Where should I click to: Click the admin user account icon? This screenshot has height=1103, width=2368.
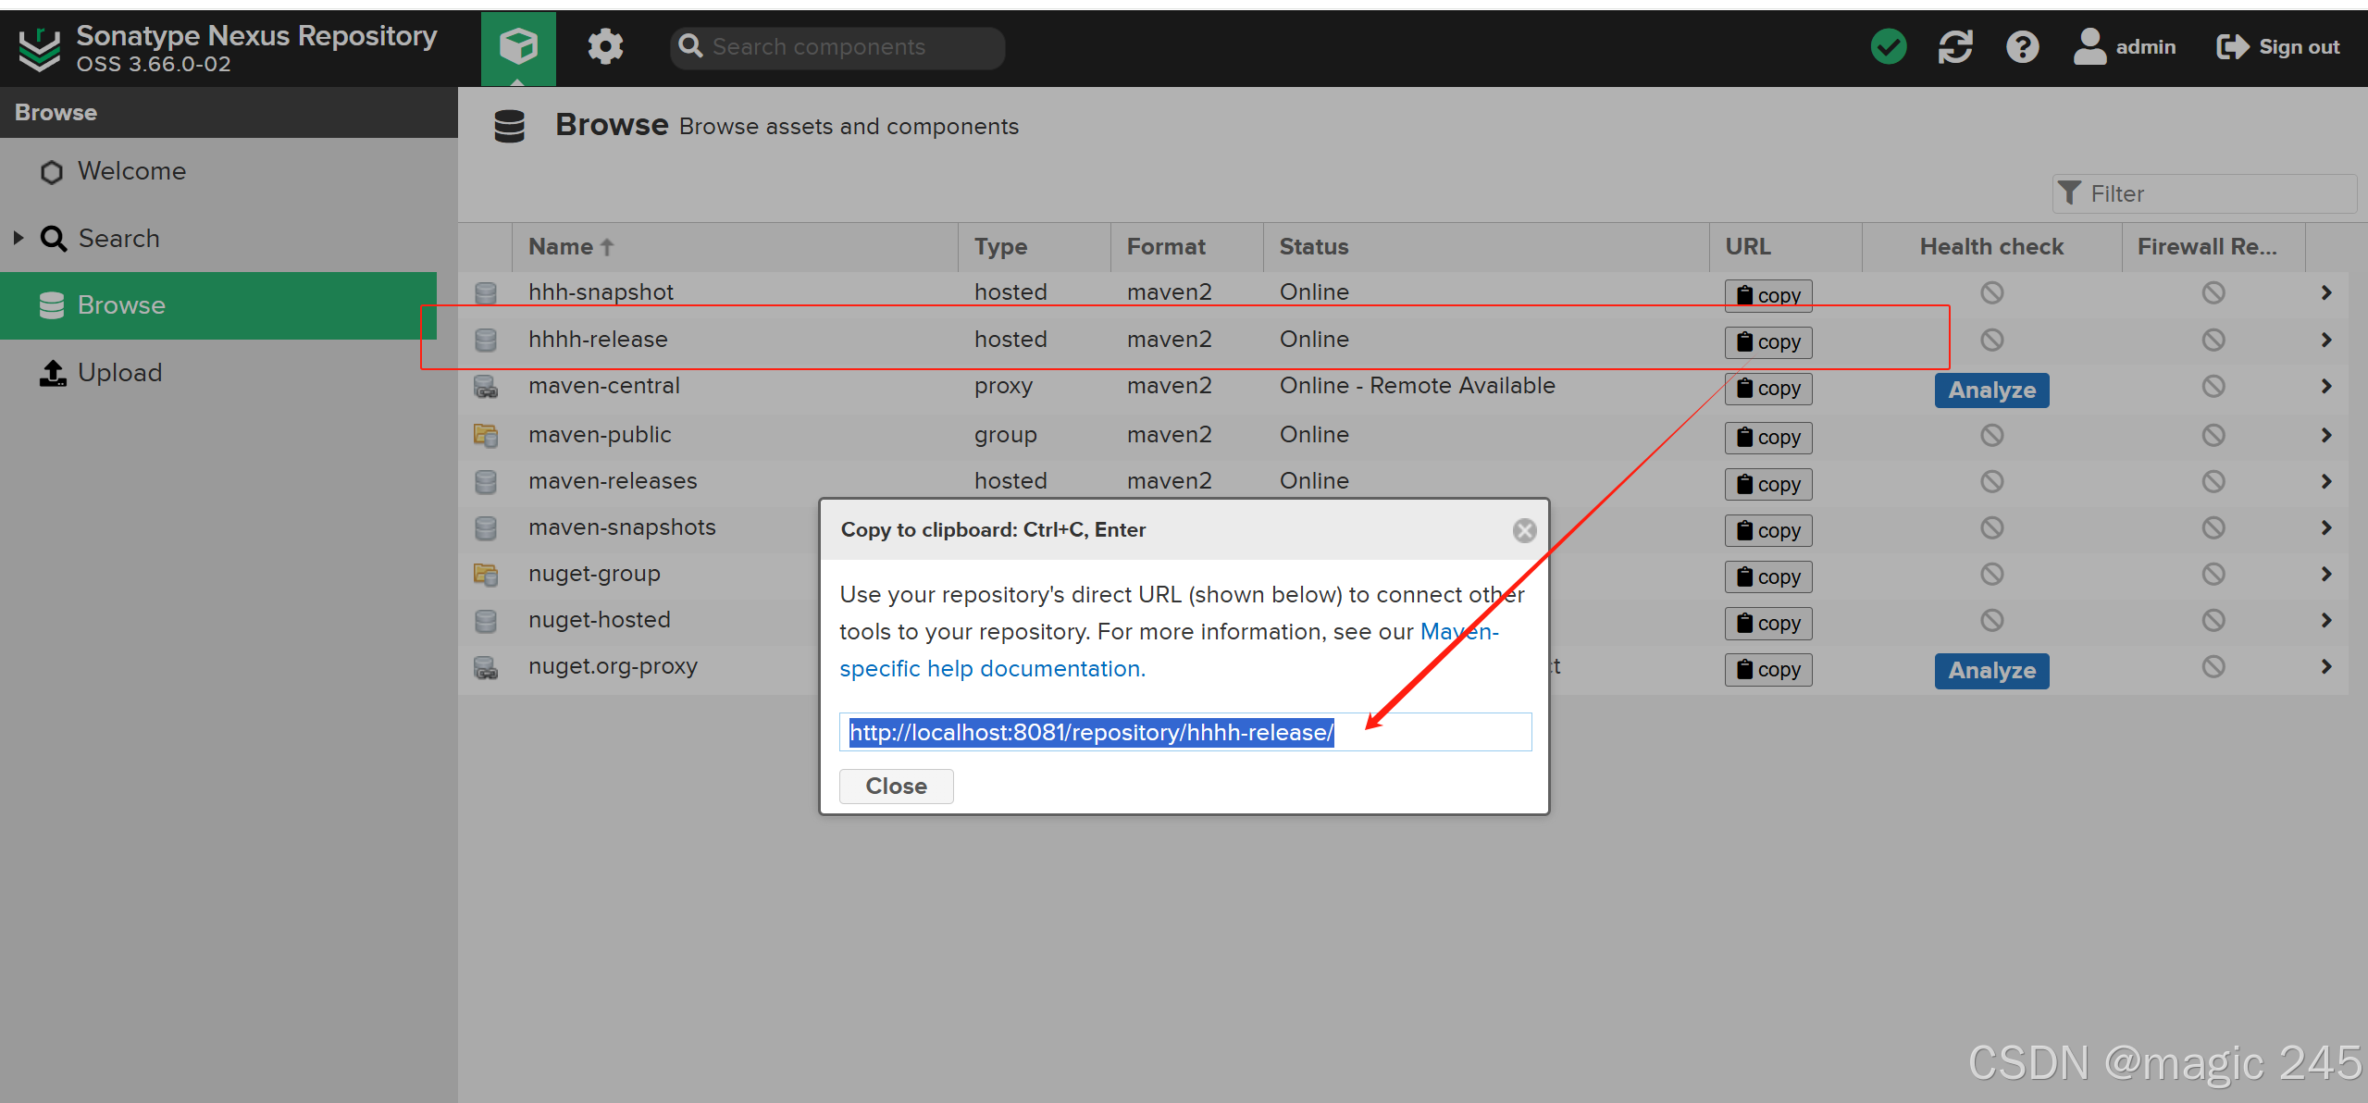click(x=2089, y=46)
